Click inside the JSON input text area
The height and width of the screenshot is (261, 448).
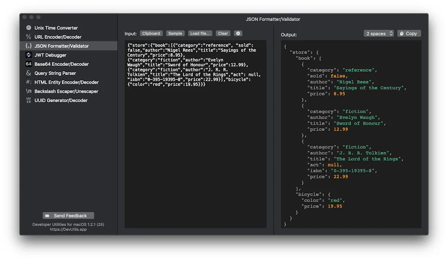(x=195, y=131)
